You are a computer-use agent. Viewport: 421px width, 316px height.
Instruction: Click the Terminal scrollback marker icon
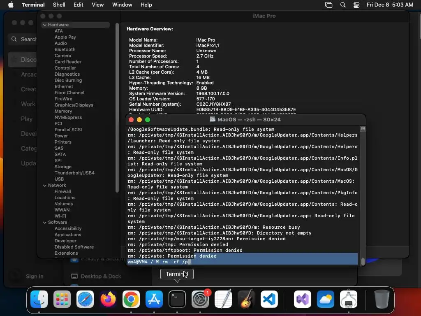tap(363, 129)
